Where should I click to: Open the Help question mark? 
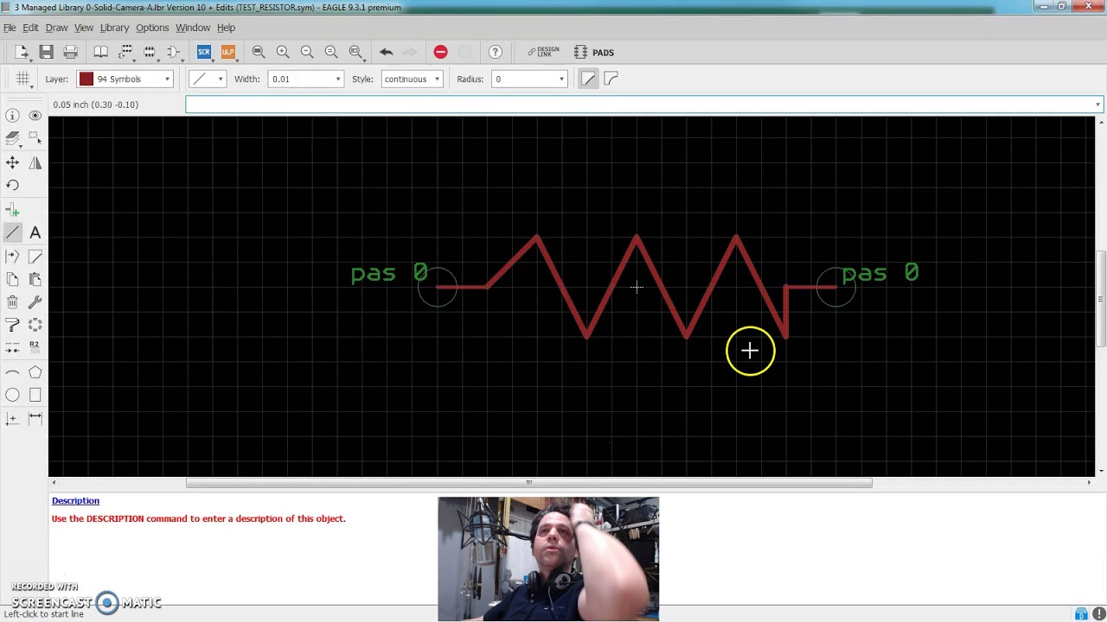point(495,53)
